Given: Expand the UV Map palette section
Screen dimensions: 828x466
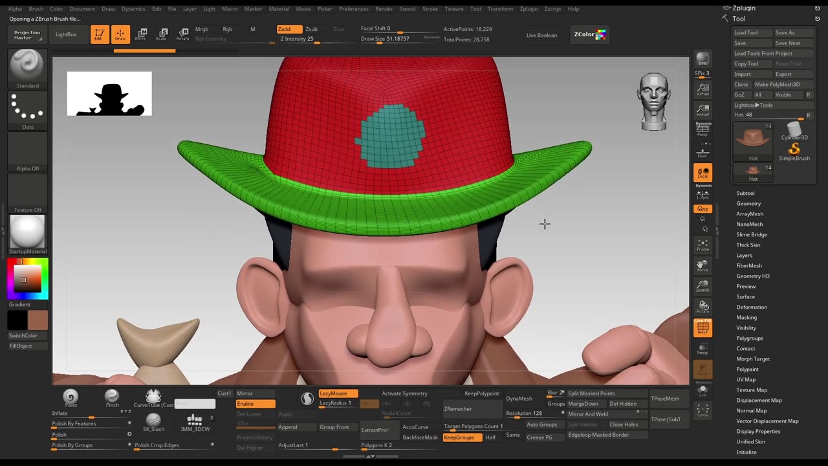Looking at the screenshot, I should click(746, 379).
